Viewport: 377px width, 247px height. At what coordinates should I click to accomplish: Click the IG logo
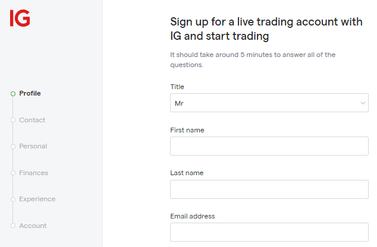click(x=20, y=18)
